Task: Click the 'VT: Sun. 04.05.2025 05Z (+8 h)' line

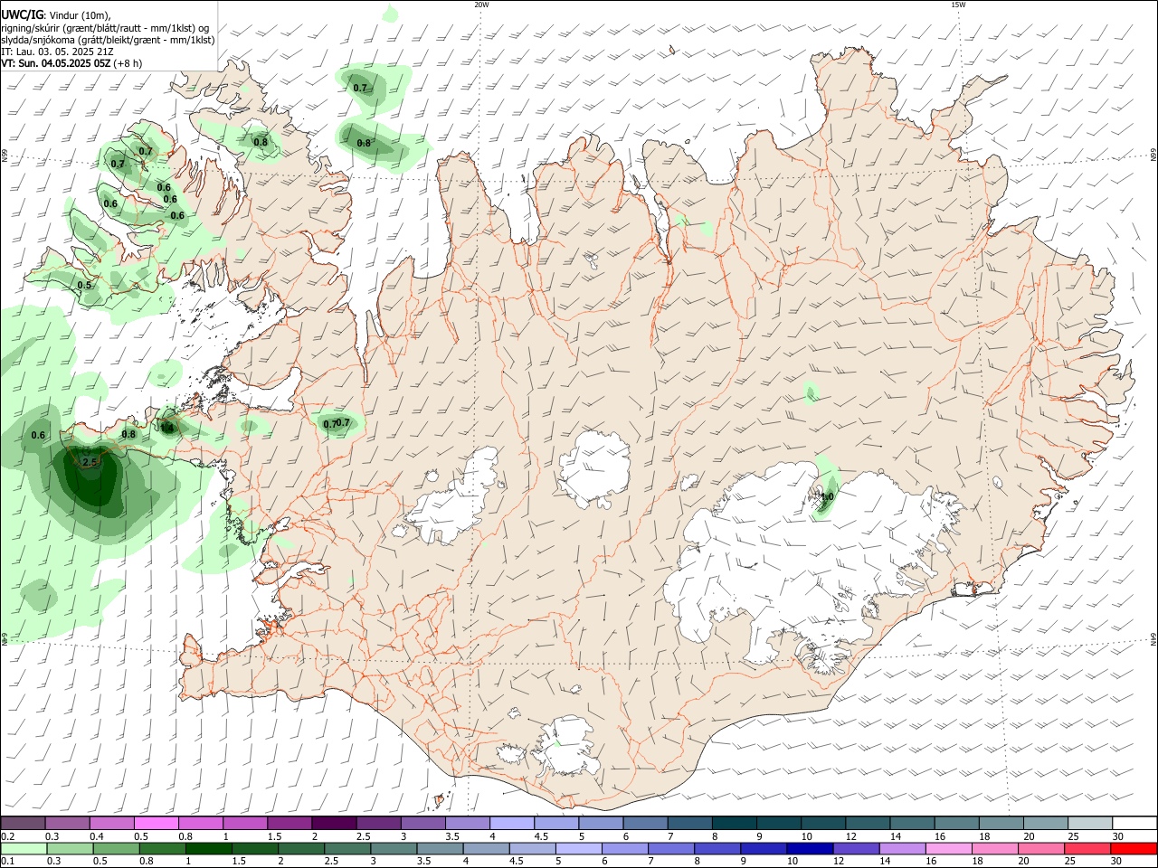Action: [x=71, y=63]
